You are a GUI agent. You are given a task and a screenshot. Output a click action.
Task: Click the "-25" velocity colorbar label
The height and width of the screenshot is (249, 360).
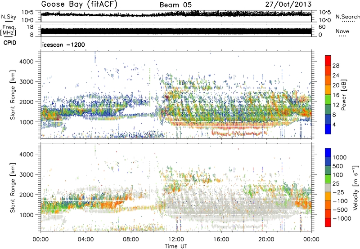tap(338, 192)
